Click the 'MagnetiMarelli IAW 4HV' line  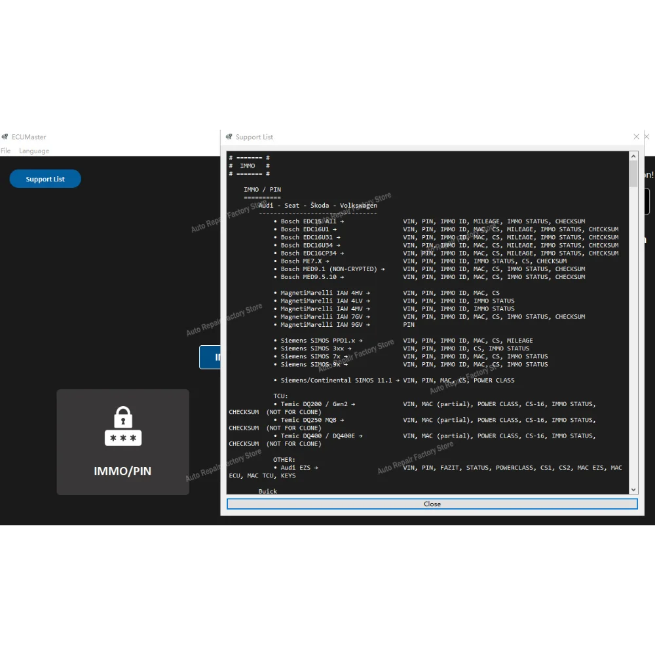(387, 293)
